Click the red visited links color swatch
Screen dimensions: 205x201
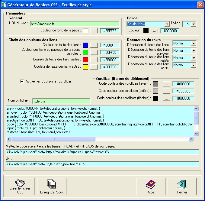(86, 60)
